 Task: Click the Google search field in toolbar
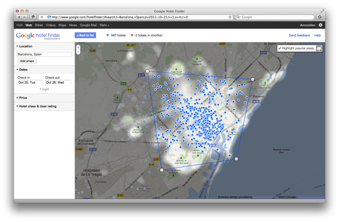pyautogui.click(x=275, y=17)
